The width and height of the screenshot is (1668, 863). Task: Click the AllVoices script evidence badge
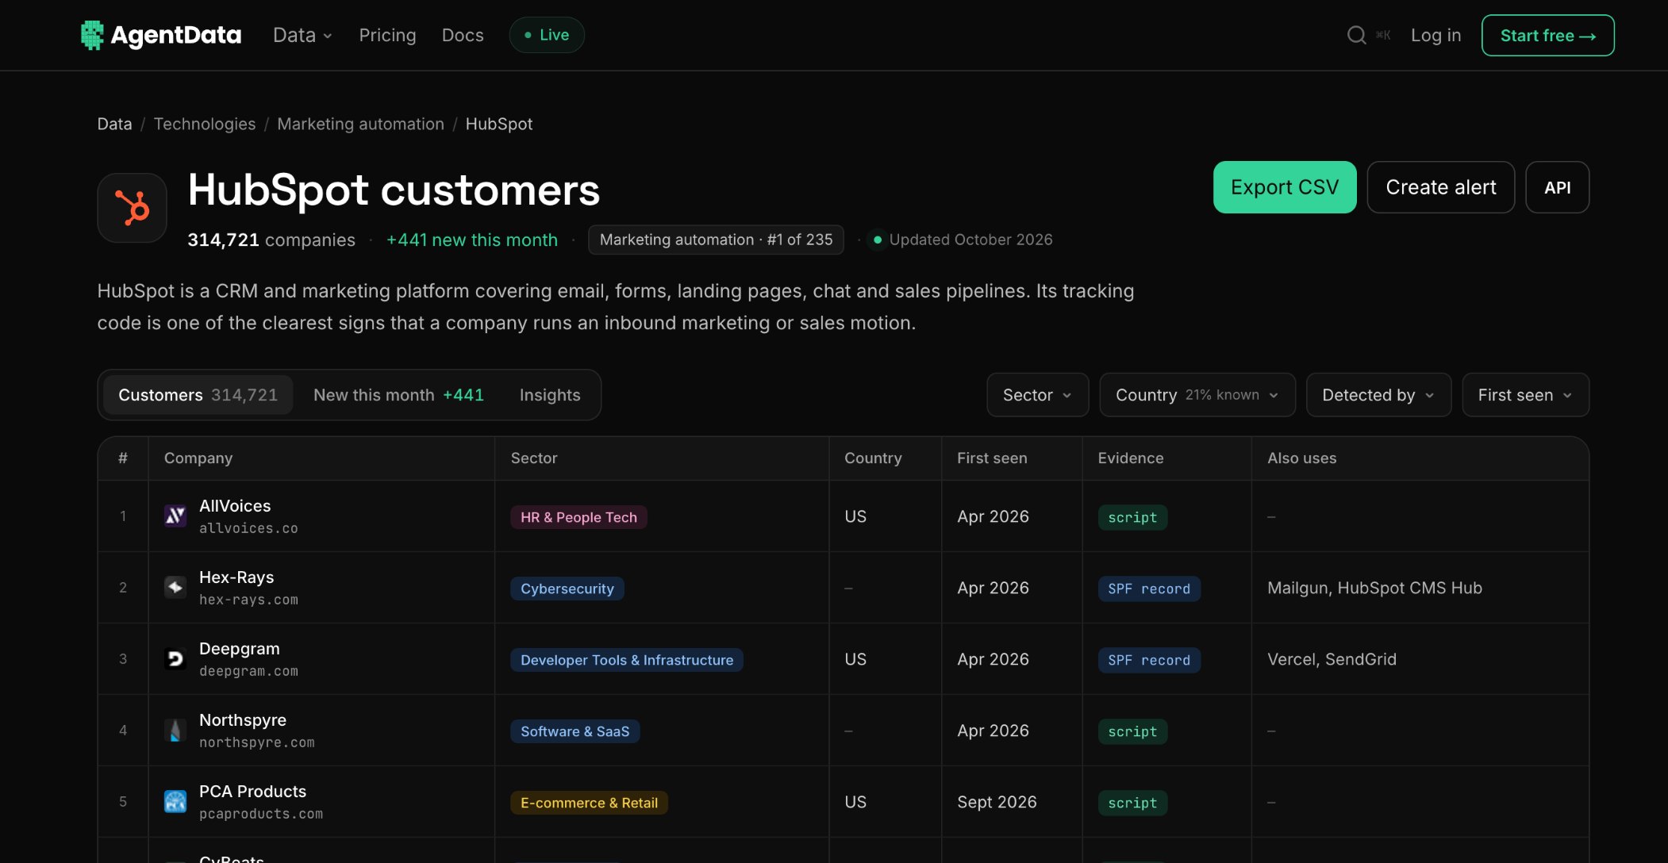pos(1132,517)
